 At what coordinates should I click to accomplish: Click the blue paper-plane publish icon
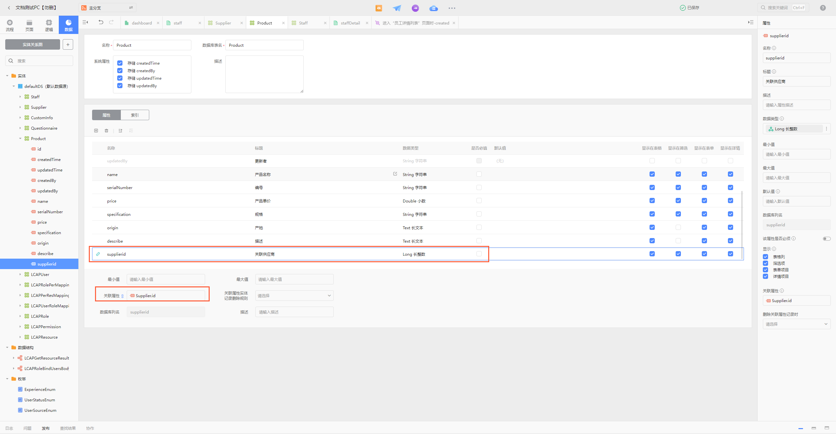tap(397, 8)
